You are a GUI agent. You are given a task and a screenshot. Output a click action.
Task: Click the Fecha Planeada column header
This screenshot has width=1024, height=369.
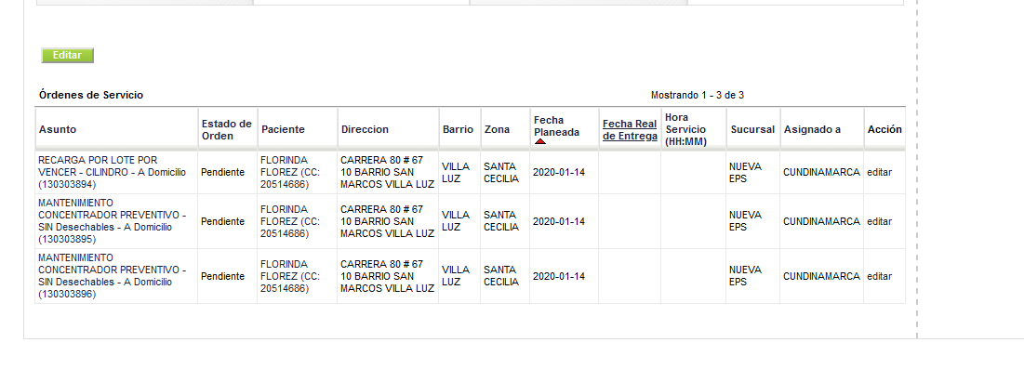click(556, 126)
